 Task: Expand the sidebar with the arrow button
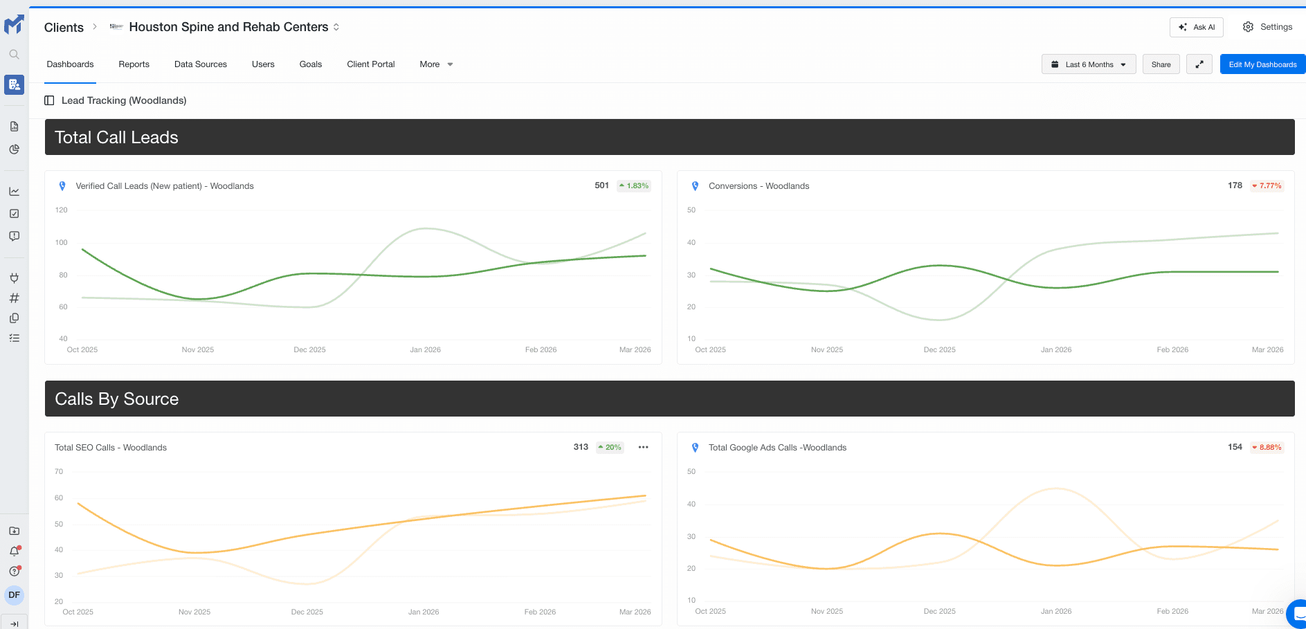click(14, 623)
